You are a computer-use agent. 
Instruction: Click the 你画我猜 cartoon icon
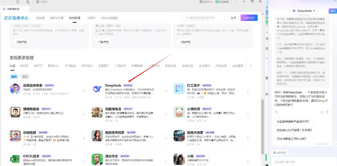click(x=15, y=136)
